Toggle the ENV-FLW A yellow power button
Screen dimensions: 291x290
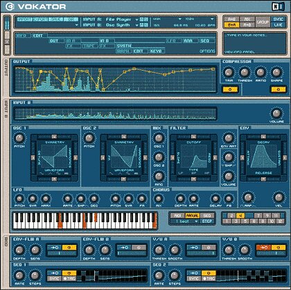coord(69,248)
